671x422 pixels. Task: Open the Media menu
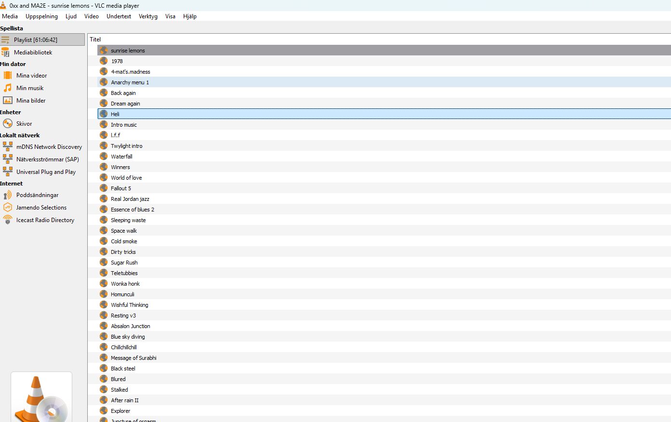[10, 16]
